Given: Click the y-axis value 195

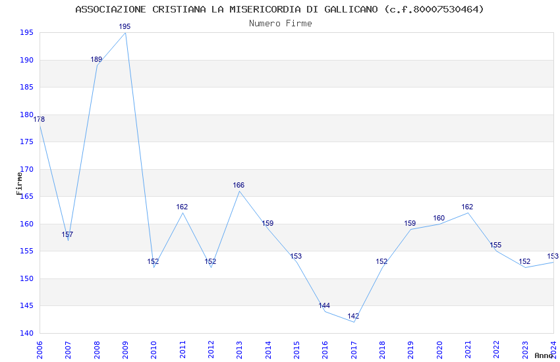Looking at the screenshot, I should pyautogui.click(x=27, y=32).
